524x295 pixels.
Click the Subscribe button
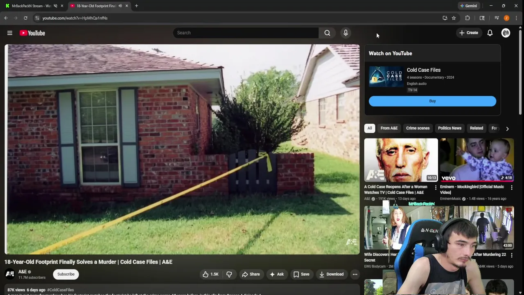[x=66, y=274]
